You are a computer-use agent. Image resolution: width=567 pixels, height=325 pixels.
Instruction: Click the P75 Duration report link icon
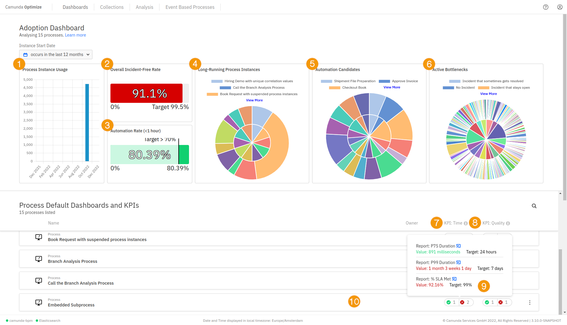pos(458,246)
